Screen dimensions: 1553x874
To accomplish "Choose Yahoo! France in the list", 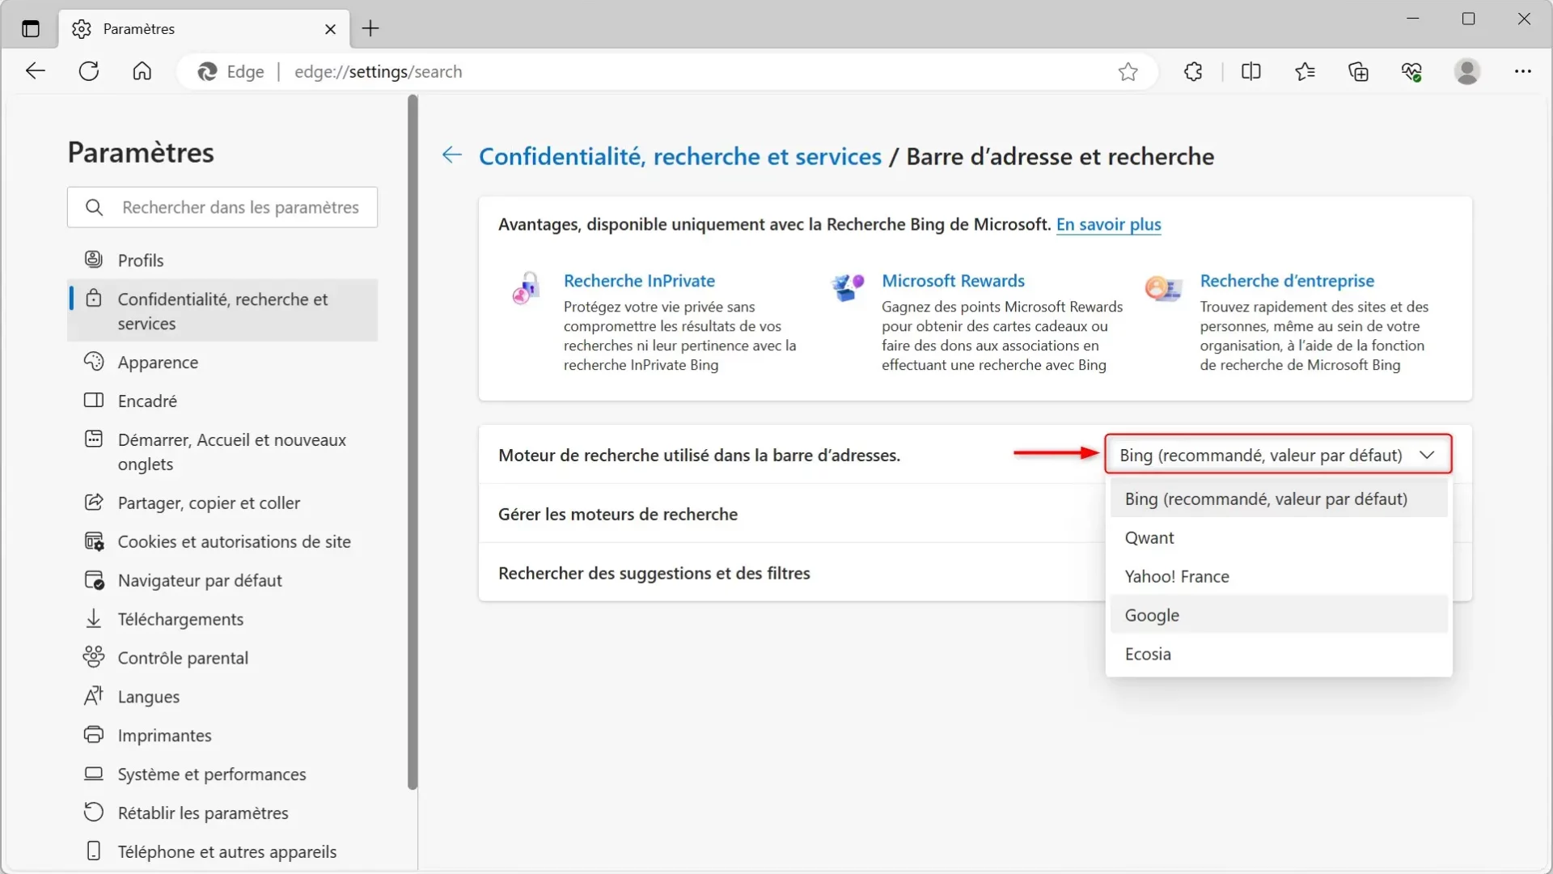I will tap(1279, 576).
